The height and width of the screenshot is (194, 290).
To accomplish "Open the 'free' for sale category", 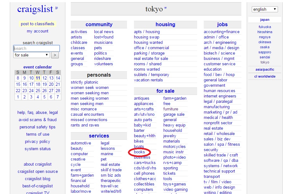I will pyautogui.click(x=166, y=104).
